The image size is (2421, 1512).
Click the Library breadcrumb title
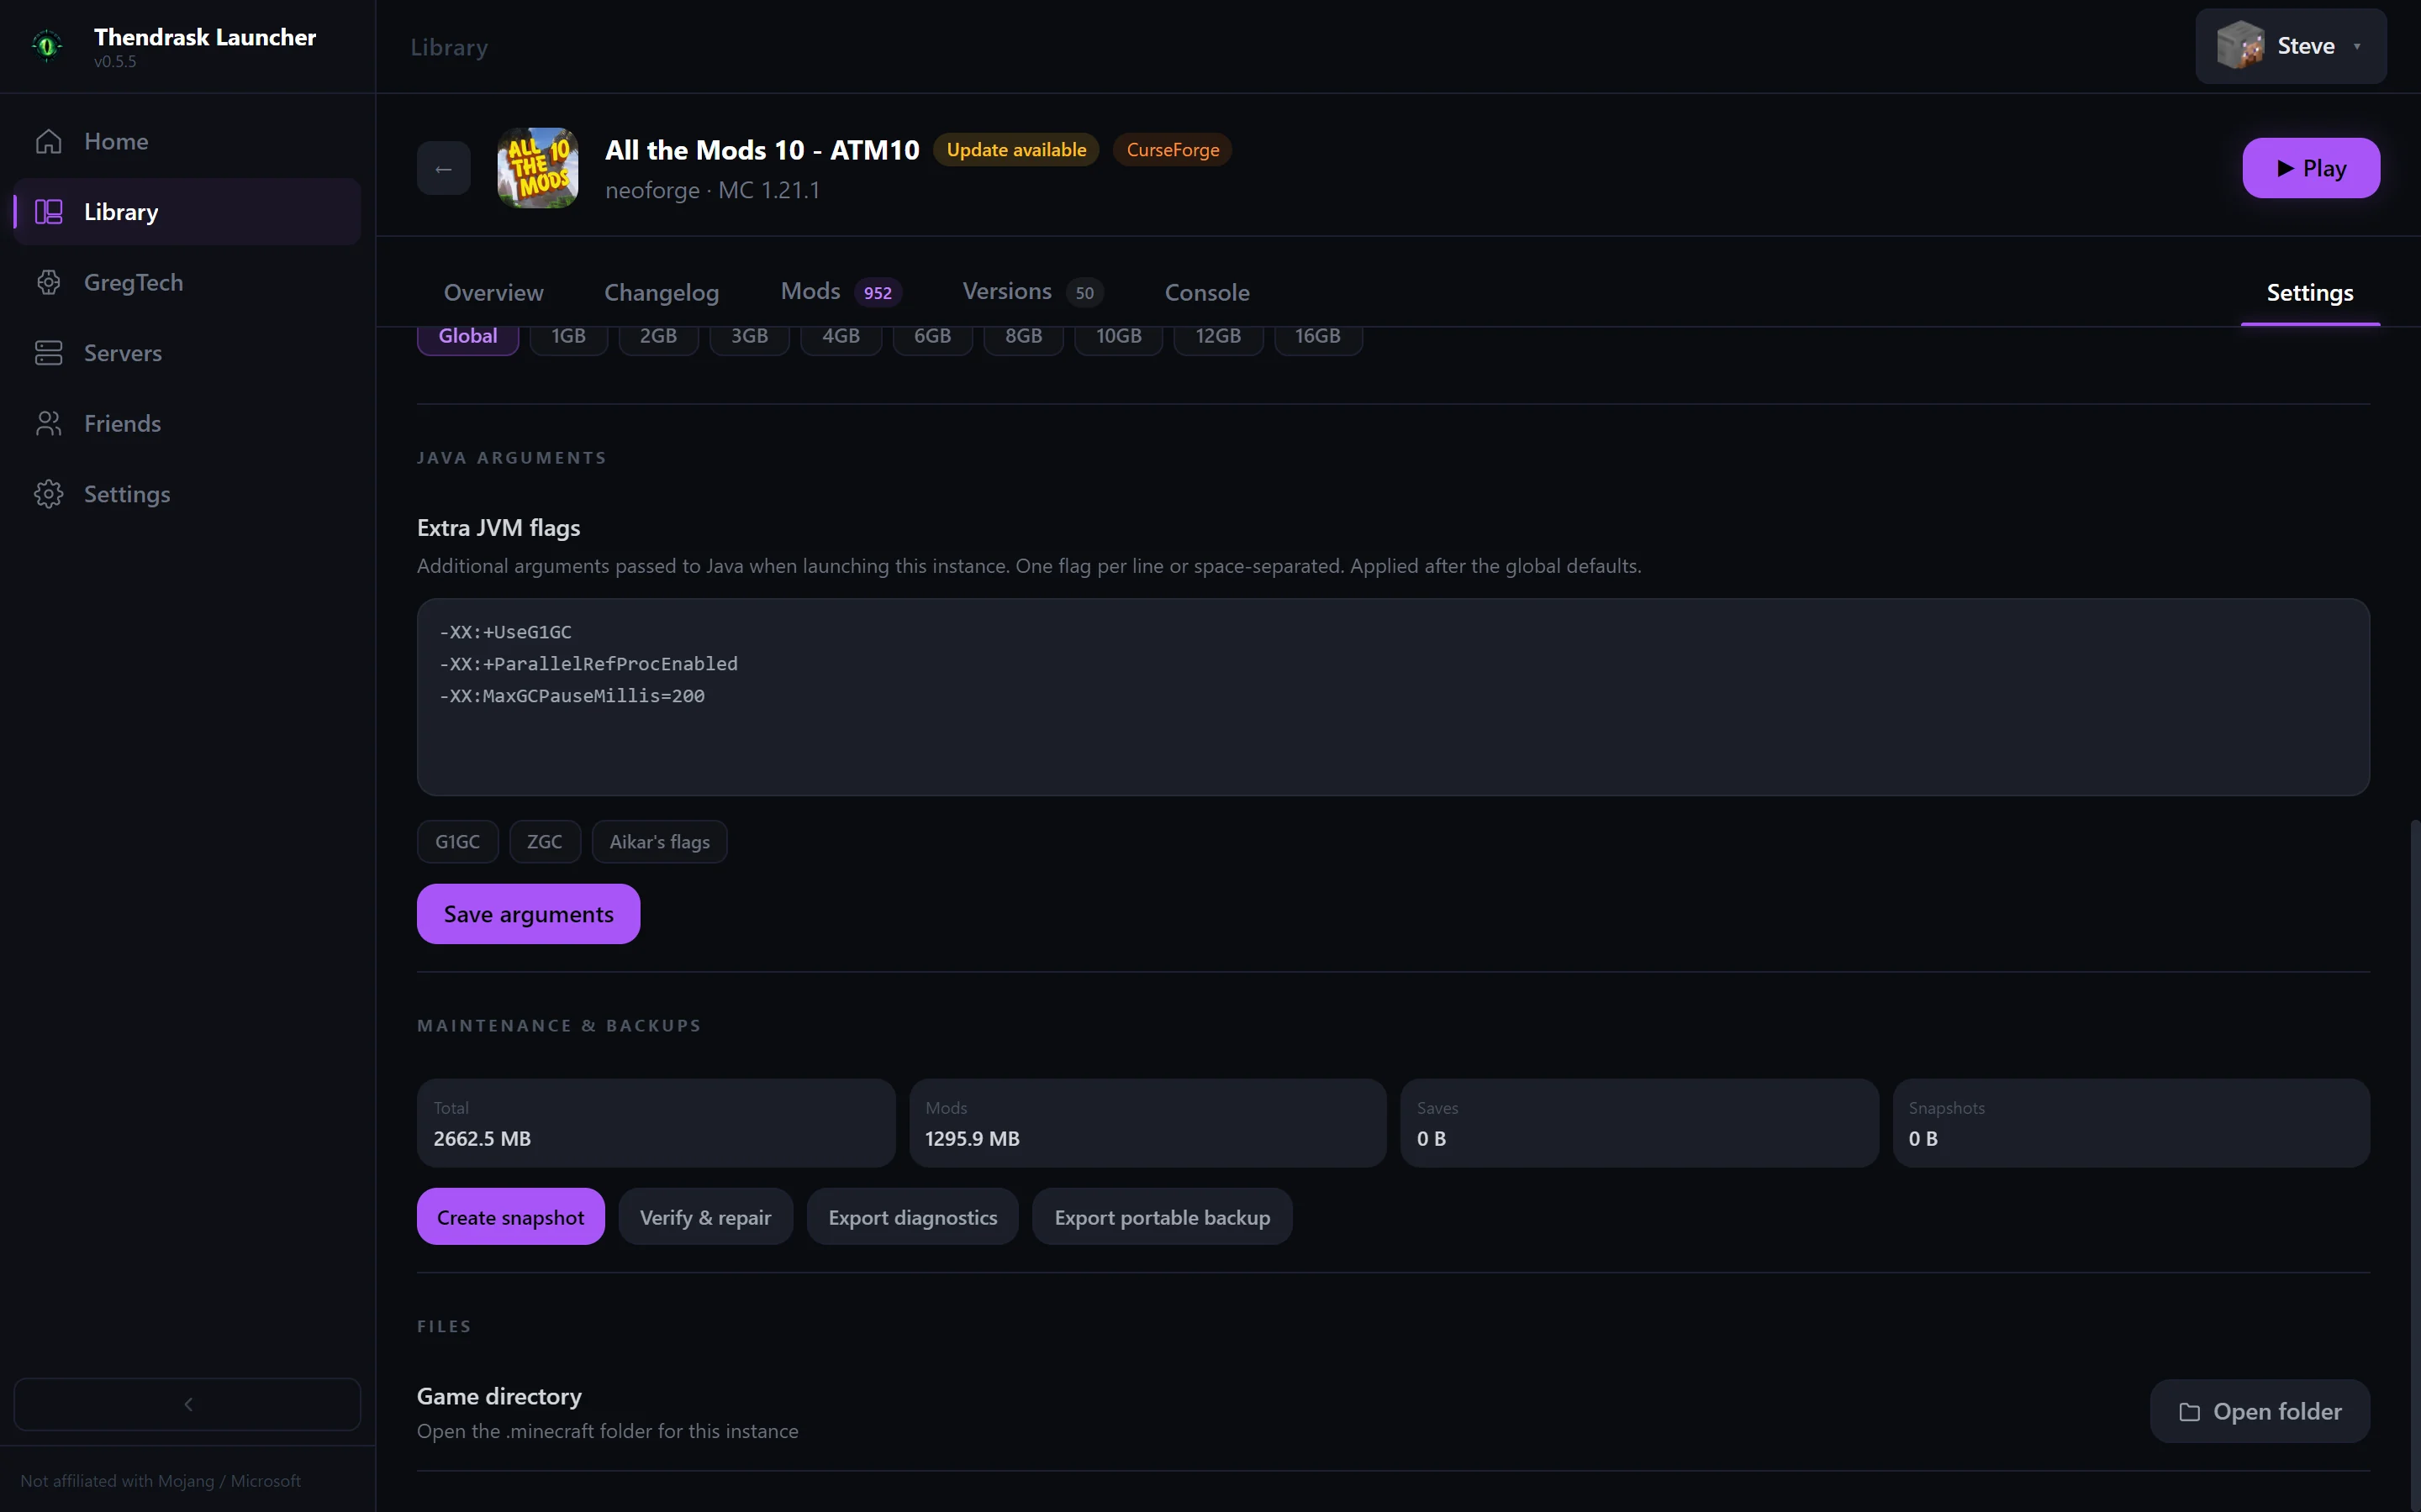point(449,47)
